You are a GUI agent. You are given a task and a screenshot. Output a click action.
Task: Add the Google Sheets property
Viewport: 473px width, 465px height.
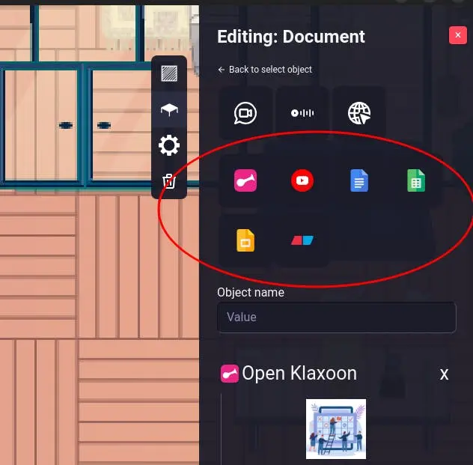coord(416,180)
